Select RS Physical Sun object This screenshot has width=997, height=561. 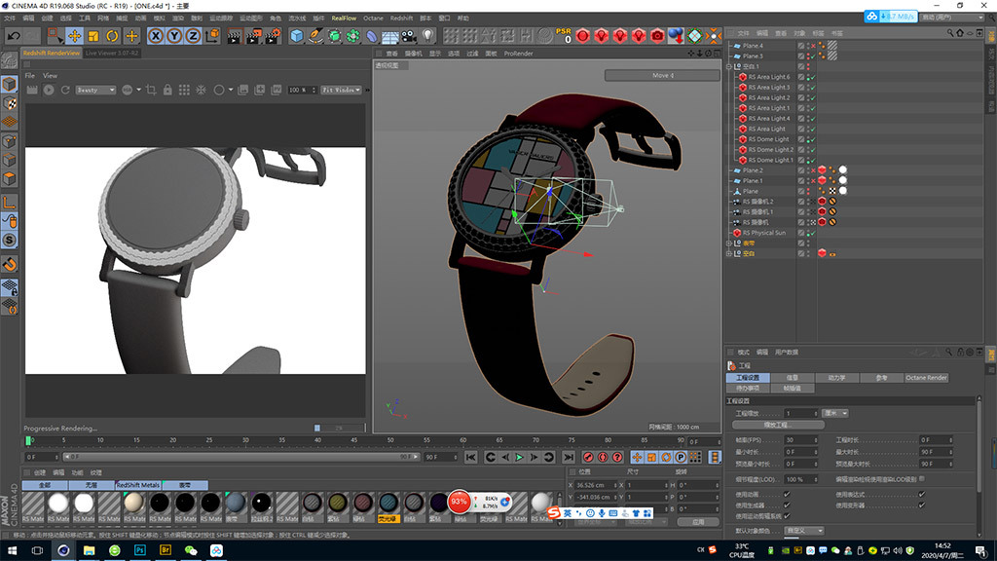[763, 233]
